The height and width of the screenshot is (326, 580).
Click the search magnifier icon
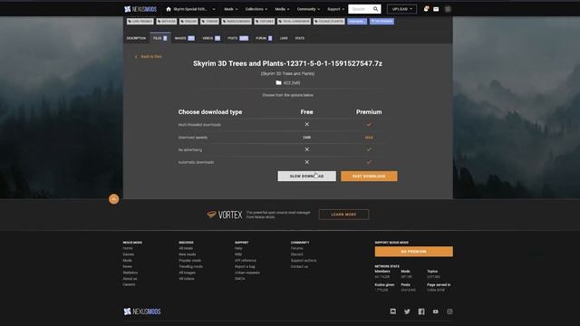(x=375, y=9)
